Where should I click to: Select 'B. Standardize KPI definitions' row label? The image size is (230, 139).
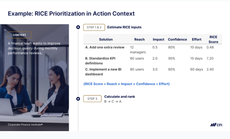pos(100,61)
